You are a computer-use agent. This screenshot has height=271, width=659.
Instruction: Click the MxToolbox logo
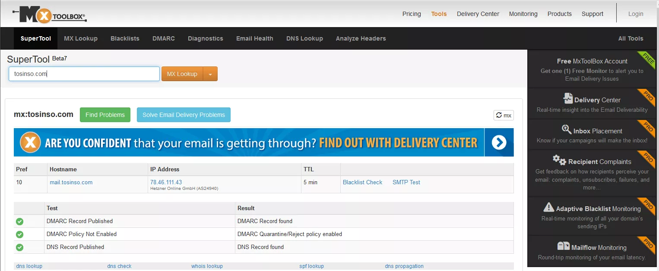click(x=50, y=15)
